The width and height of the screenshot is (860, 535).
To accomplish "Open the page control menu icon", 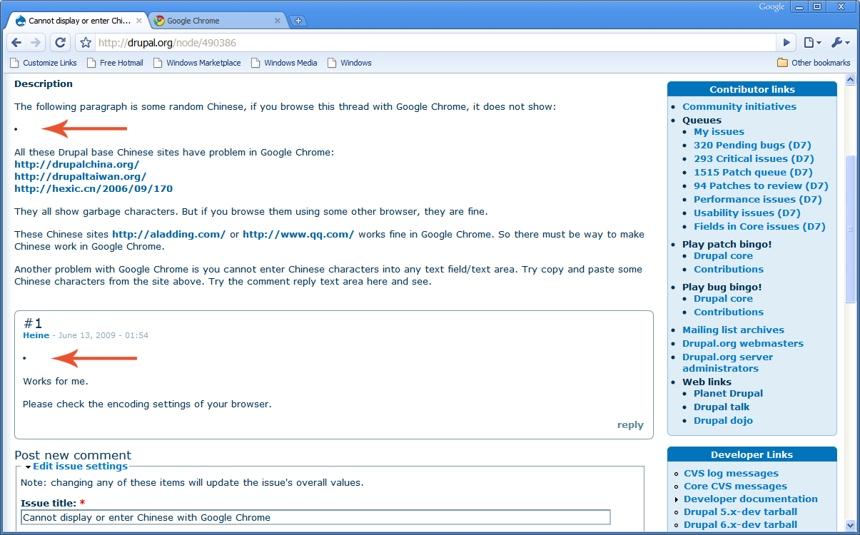I will (x=810, y=42).
